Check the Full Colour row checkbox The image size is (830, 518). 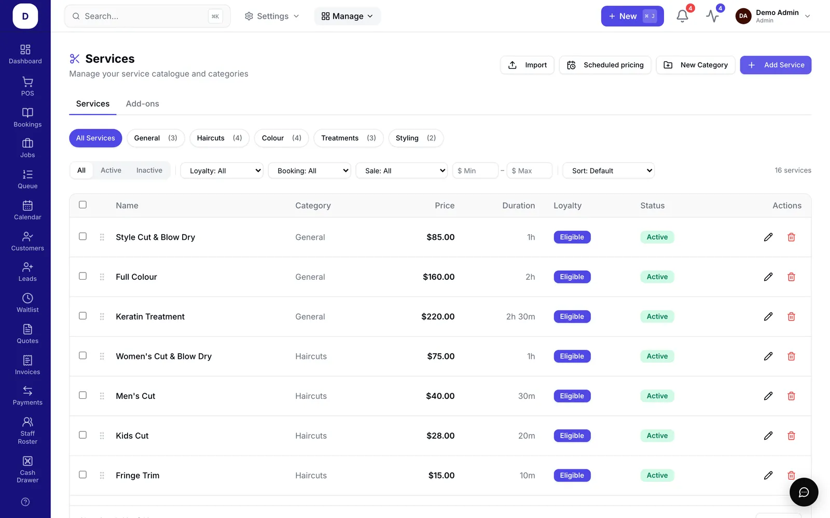(82, 276)
